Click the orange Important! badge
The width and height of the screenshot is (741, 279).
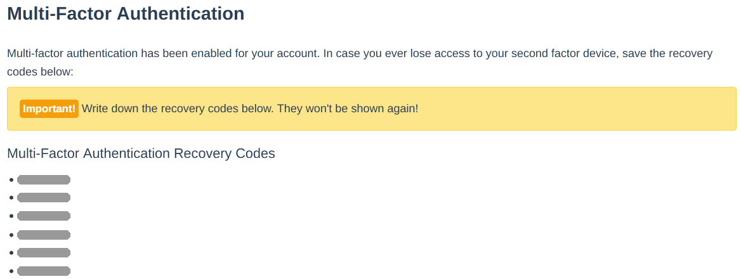[x=49, y=108]
